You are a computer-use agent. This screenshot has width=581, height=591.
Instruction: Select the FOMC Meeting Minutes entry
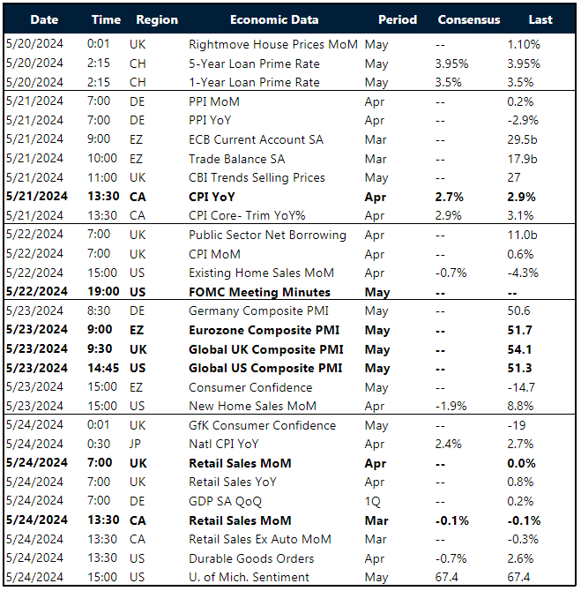[259, 292]
